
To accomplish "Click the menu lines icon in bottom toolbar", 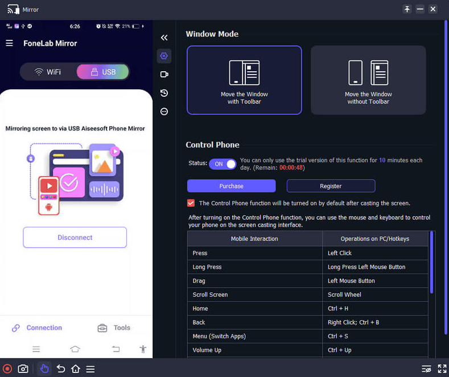I will pyautogui.click(x=90, y=369).
